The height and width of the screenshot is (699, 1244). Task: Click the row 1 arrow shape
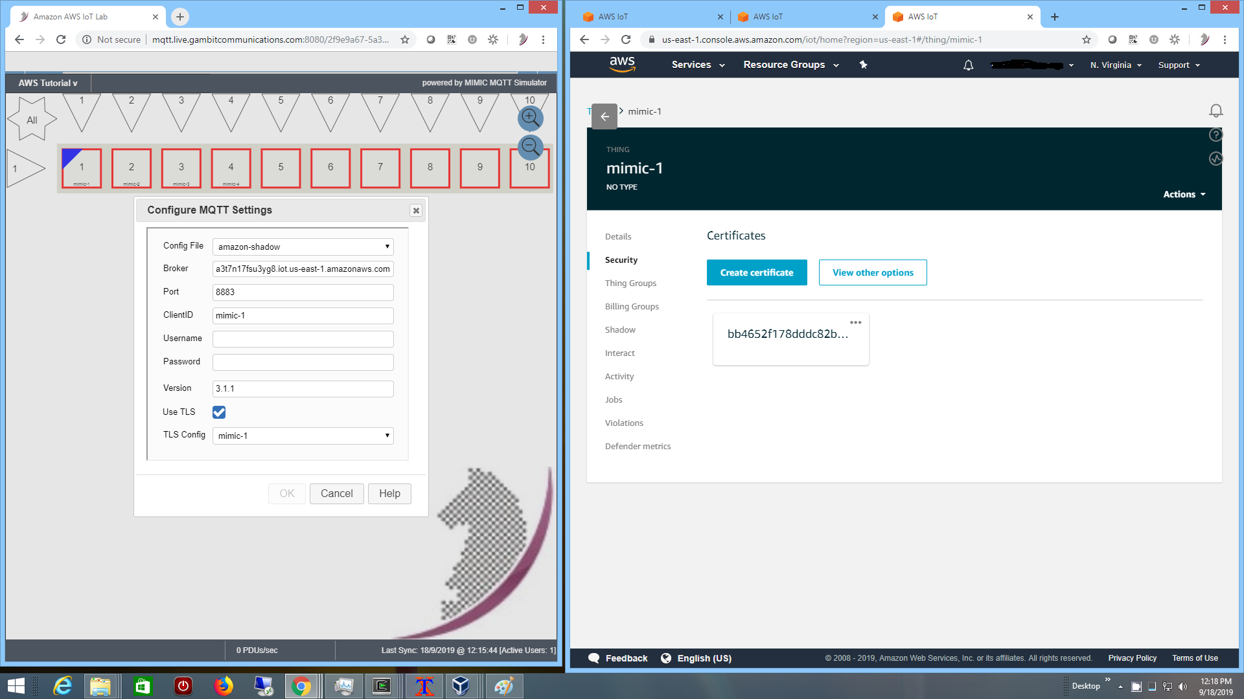coord(26,168)
